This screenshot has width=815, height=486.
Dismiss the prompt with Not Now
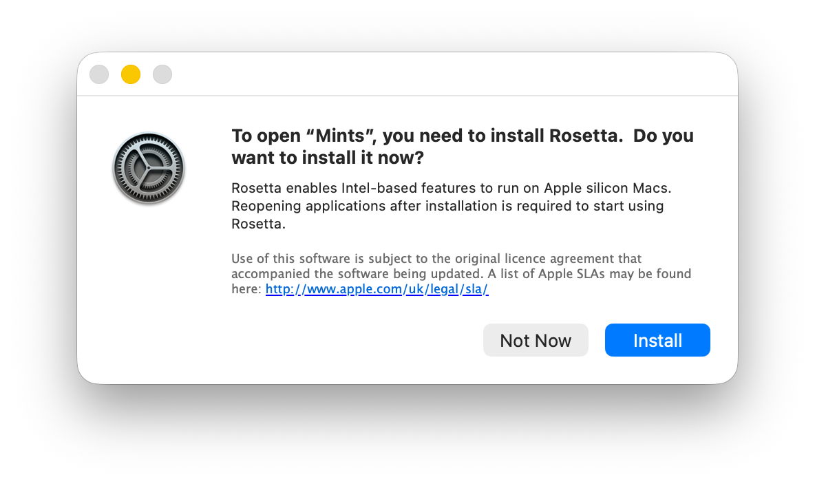536,341
